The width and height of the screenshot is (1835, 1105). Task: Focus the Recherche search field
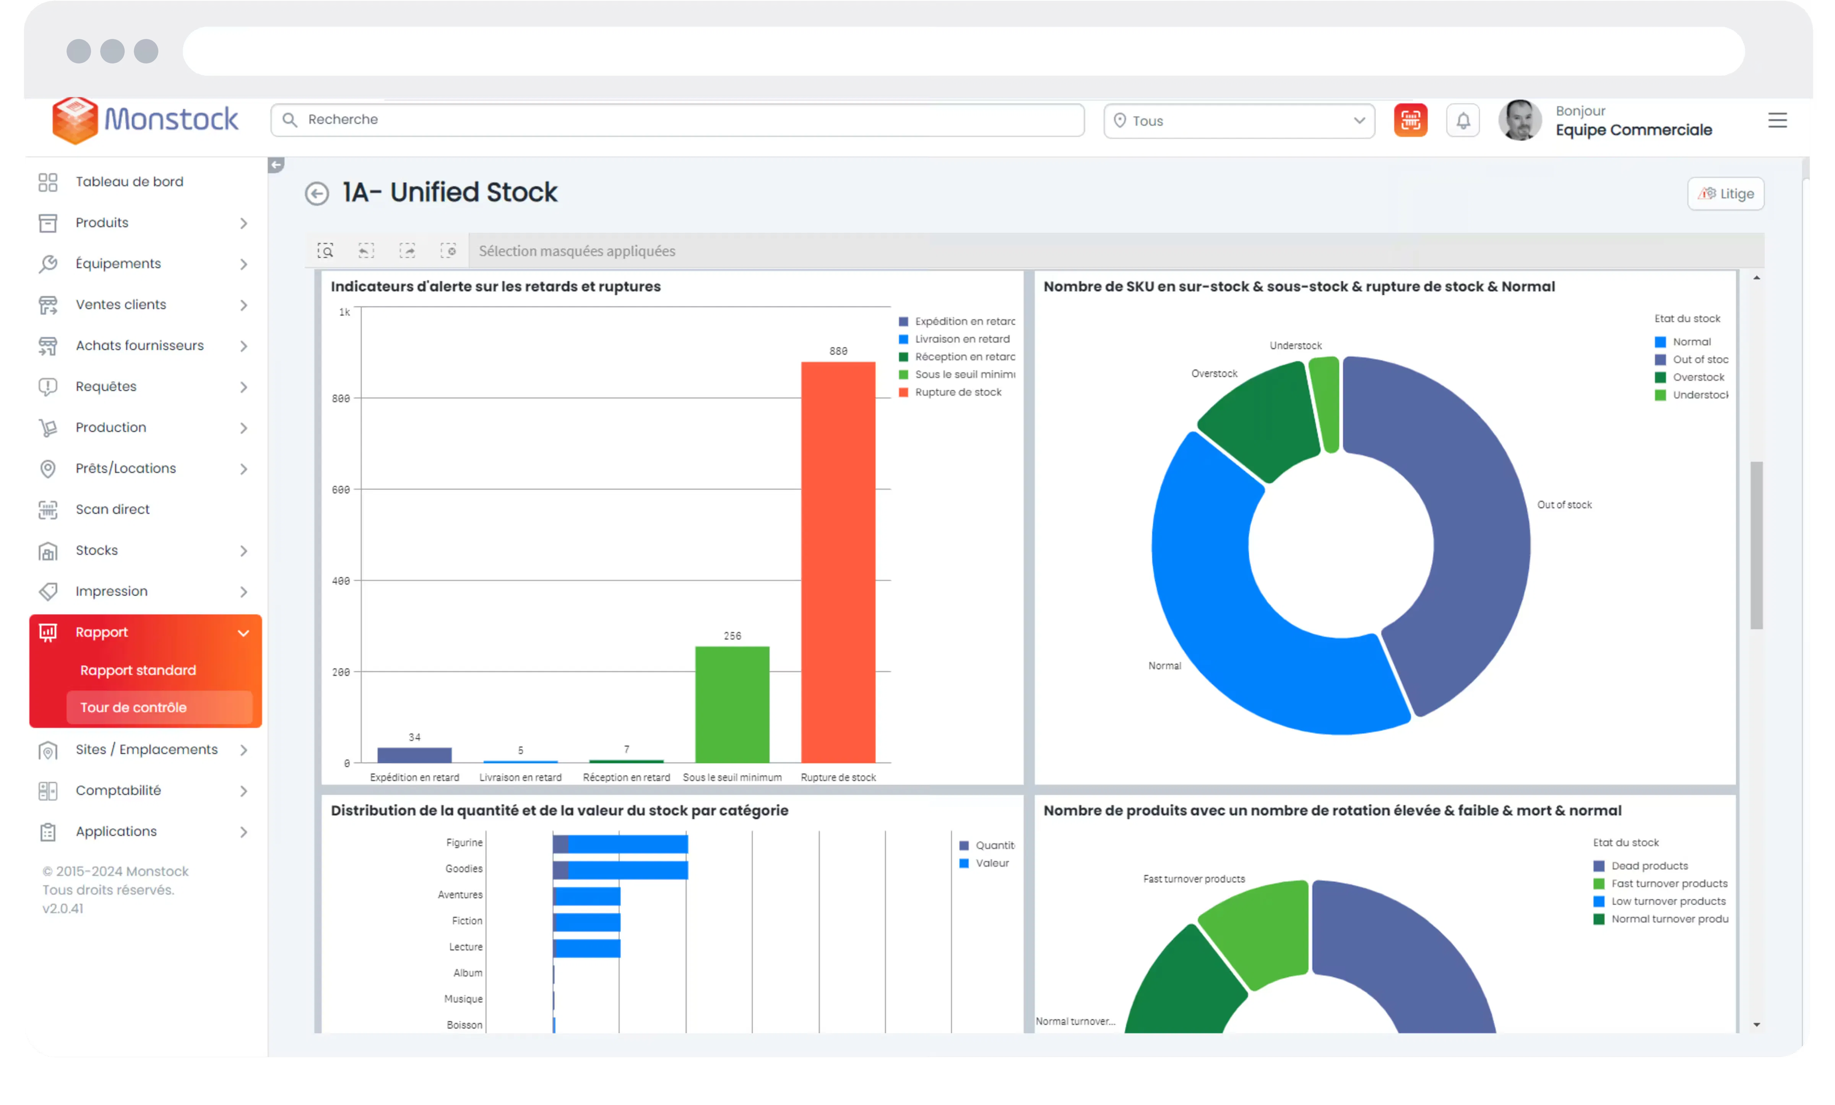pyautogui.click(x=677, y=120)
